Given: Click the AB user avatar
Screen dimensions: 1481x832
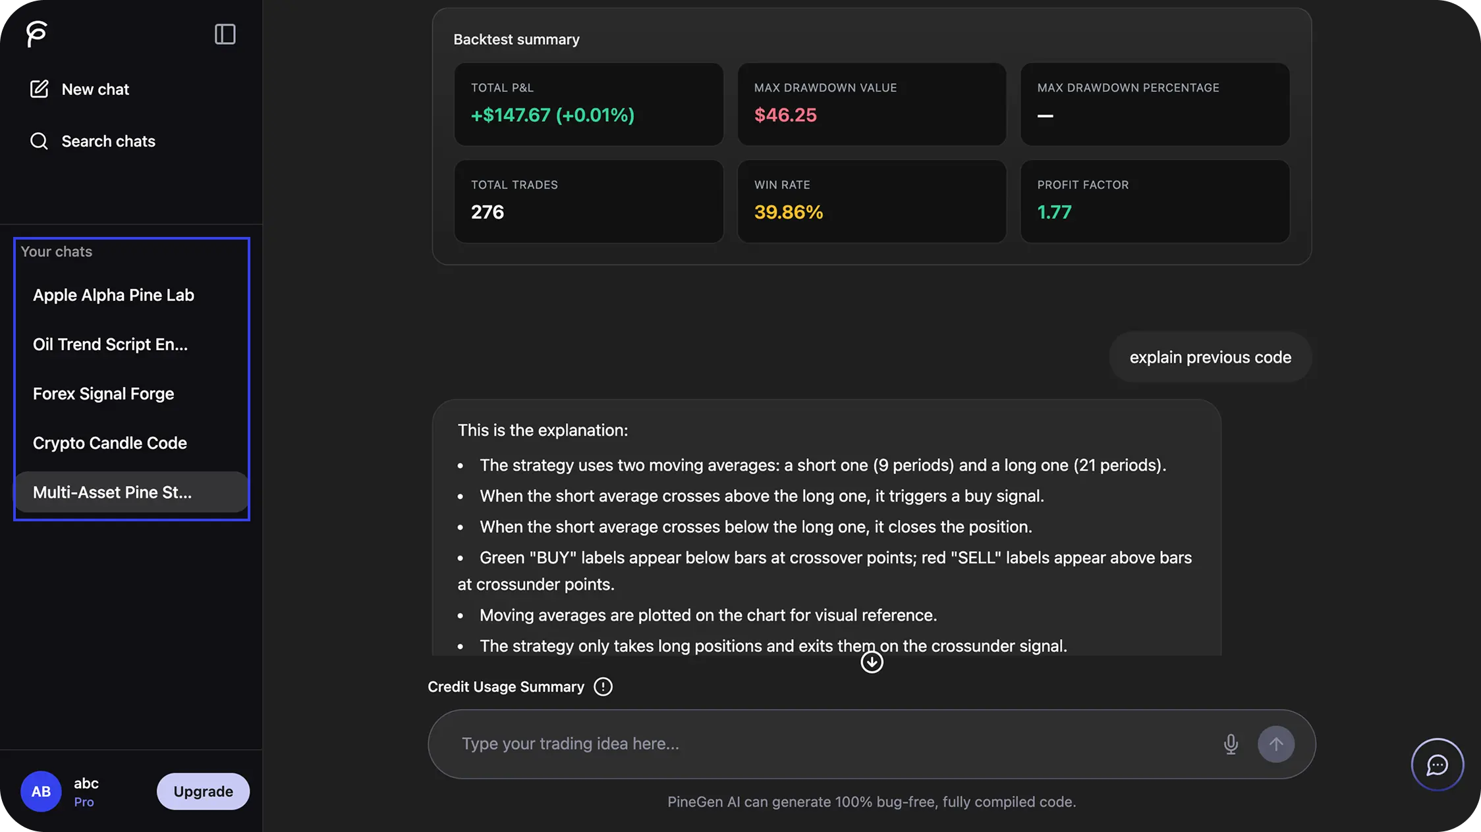Looking at the screenshot, I should tap(41, 791).
